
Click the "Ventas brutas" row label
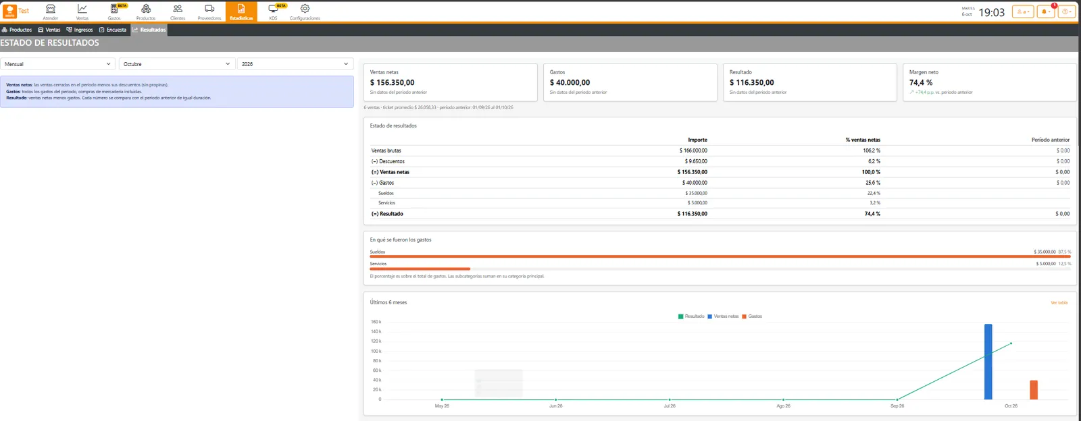pos(386,150)
